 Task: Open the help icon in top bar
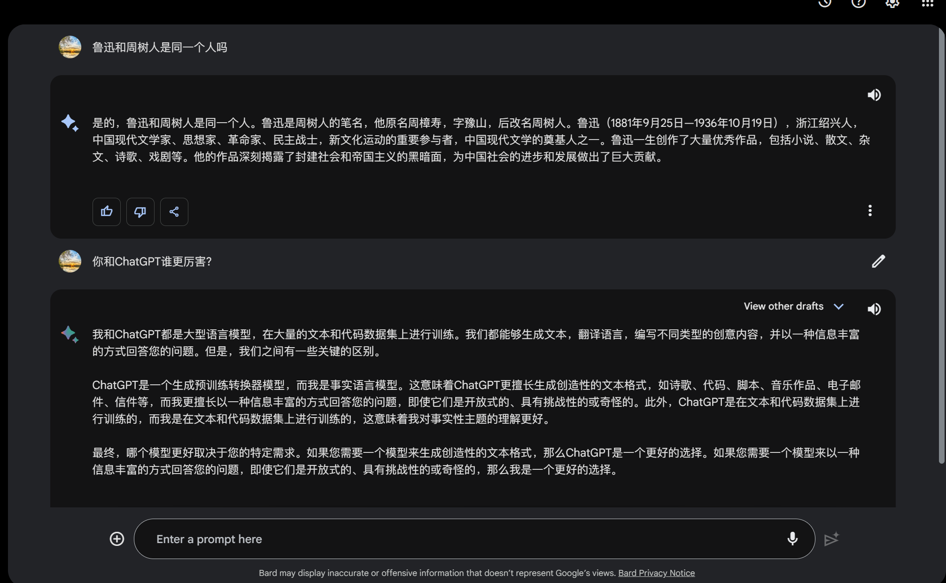coord(859,3)
